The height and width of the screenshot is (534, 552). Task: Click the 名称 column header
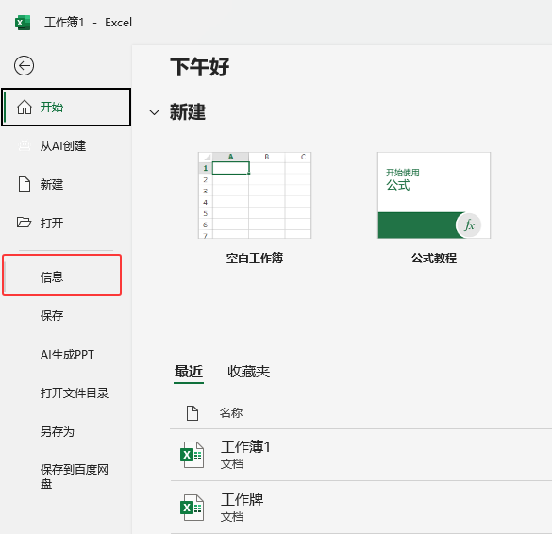pos(231,412)
